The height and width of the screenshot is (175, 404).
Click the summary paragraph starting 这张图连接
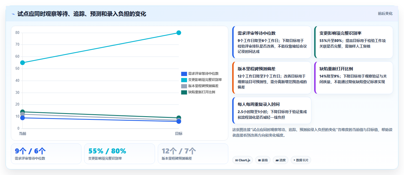(x=312, y=132)
